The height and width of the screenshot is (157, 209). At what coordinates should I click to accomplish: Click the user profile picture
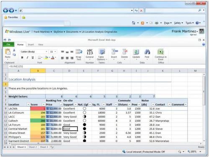tap(201, 31)
